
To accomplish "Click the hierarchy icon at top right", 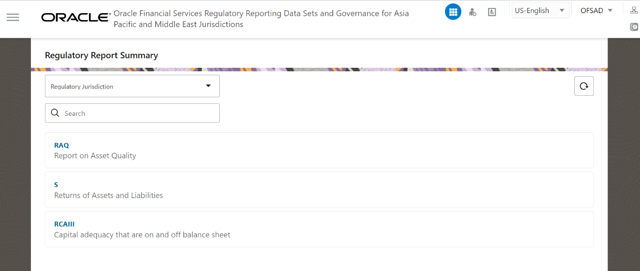I will (x=634, y=9).
